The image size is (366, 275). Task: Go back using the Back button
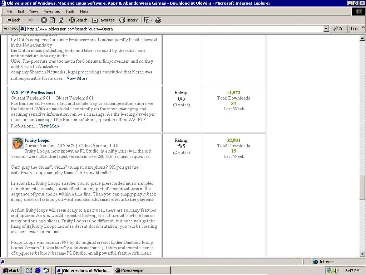pos(13,20)
